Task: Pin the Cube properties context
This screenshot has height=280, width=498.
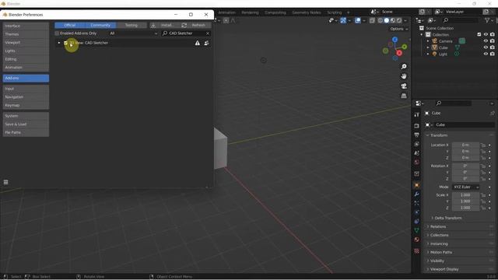Action: coord(492,113)
